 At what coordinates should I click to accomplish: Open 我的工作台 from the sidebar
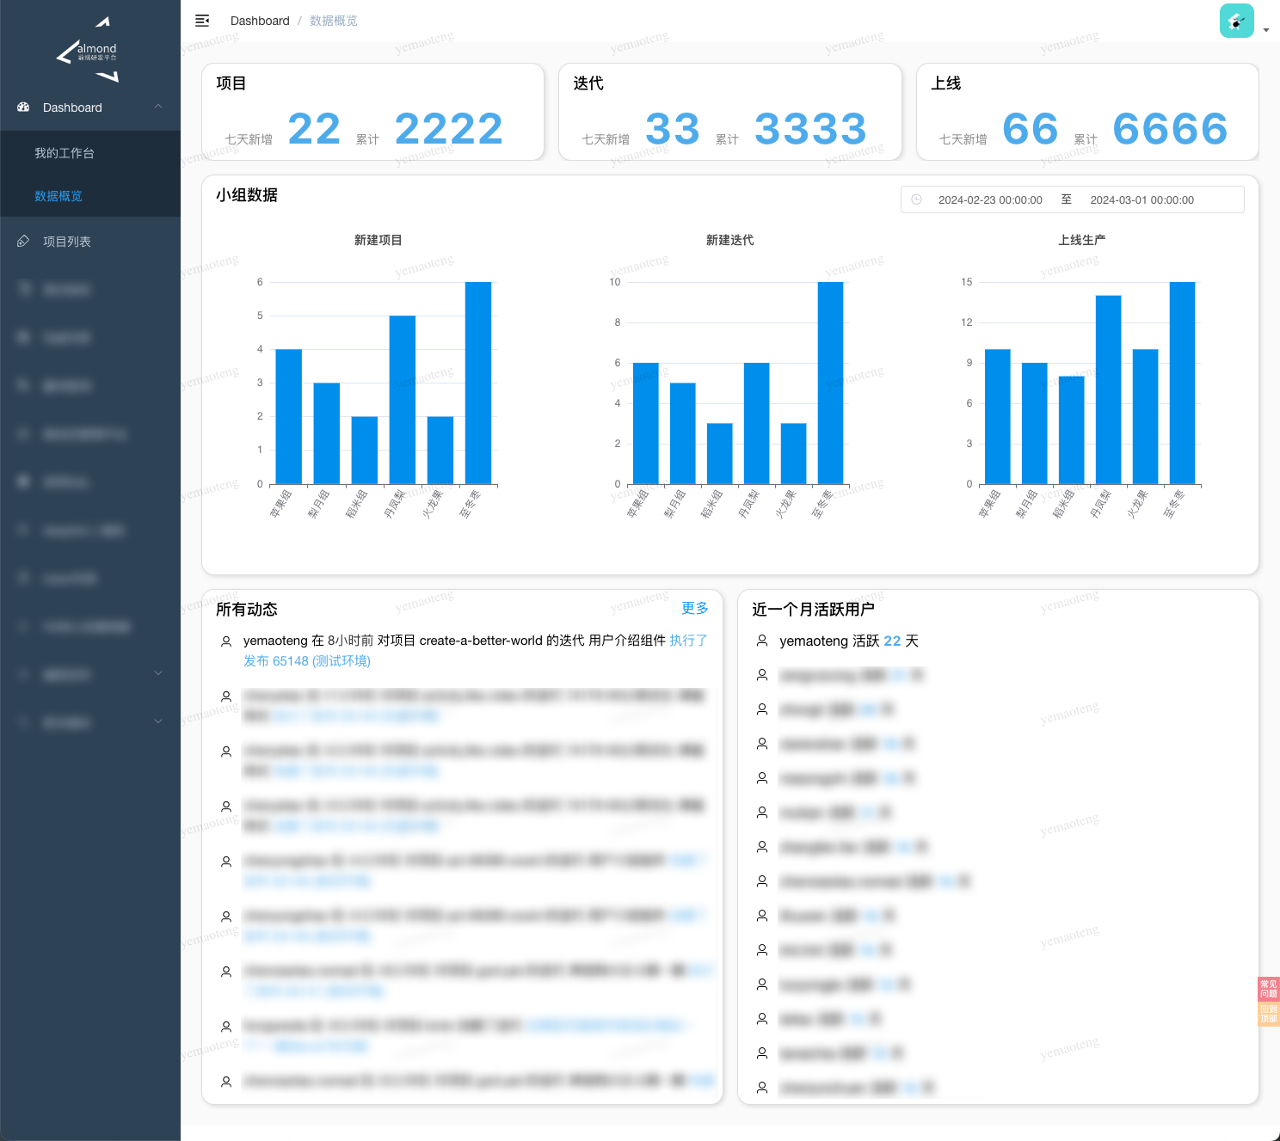coord(63,152)
